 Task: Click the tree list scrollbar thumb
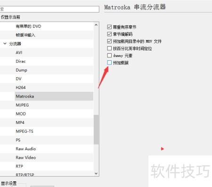pyautogui.click(x=96, y=130)
